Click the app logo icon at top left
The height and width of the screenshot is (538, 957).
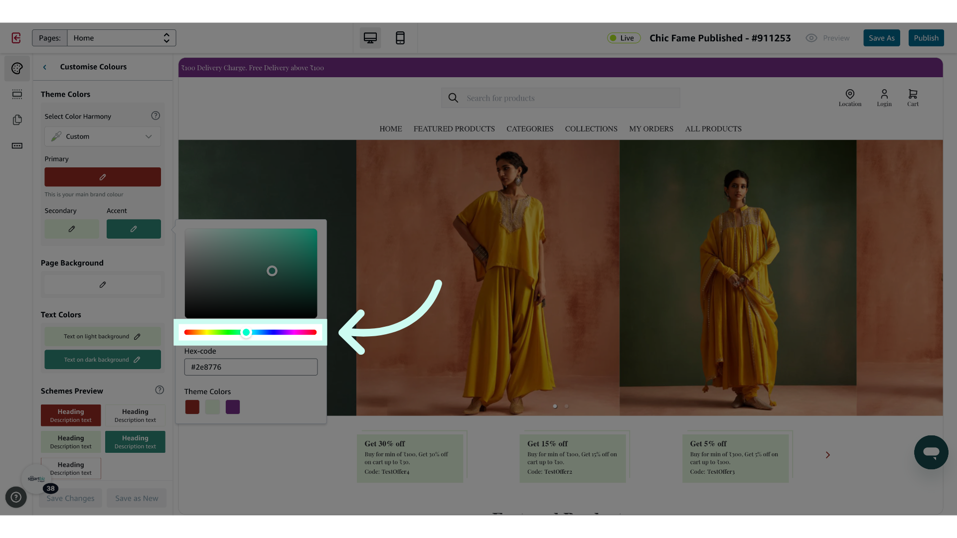tap(16, 38)
